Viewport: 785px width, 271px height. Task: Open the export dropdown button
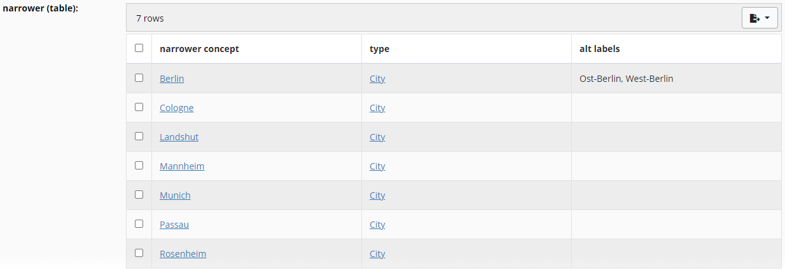click(x=760, y=18)
